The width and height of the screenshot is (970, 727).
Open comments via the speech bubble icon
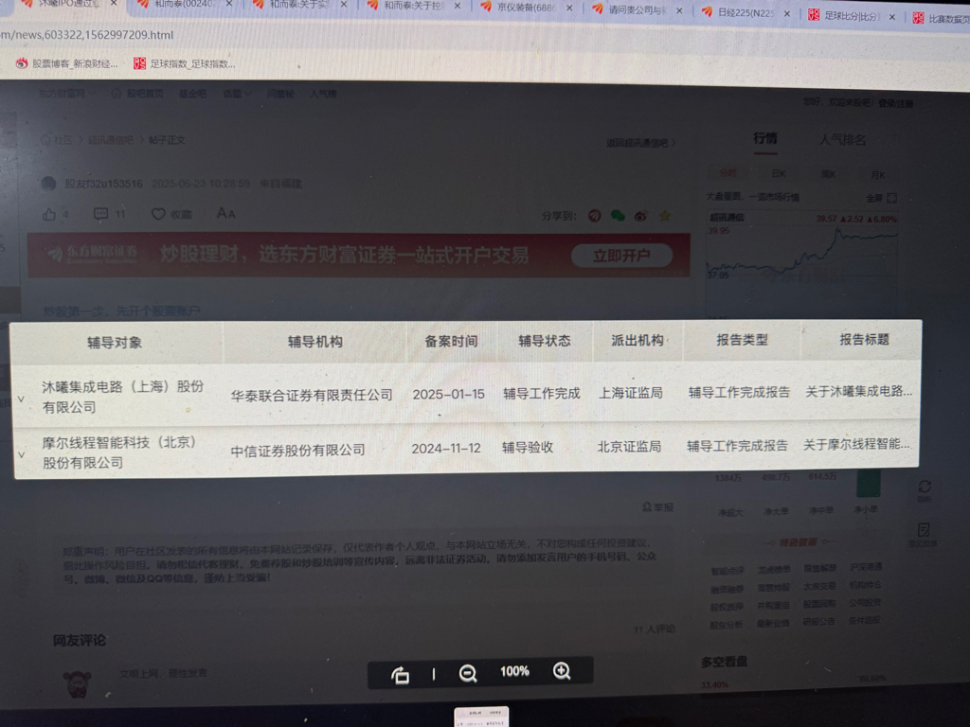[x=100, y=214]
